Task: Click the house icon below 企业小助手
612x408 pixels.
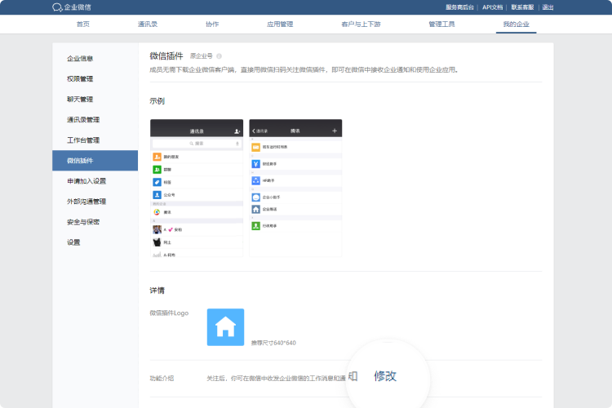Action: click(x=255, y=209)
